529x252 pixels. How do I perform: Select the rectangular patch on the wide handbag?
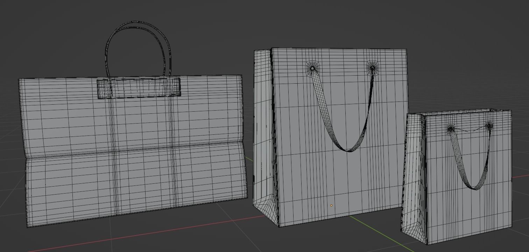tap(139, 88)
